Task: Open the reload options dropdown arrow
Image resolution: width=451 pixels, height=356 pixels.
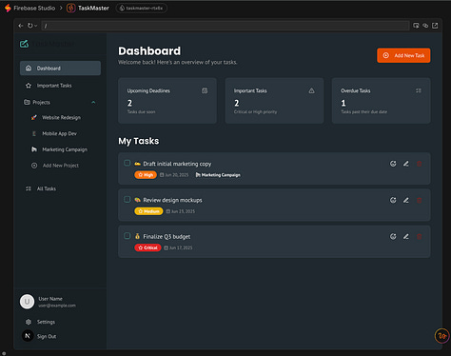Action: click(x=36, y=26)
